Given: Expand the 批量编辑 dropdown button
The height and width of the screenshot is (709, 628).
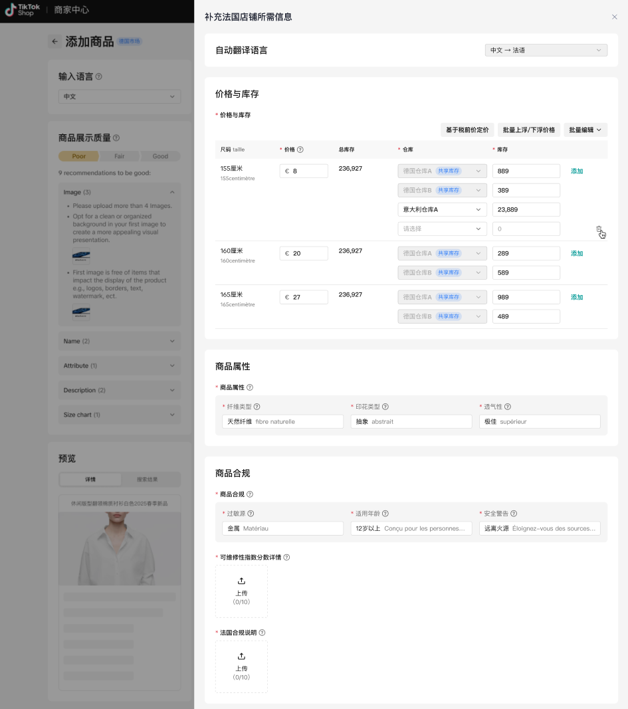Looking at the screenshot, I should pyautogui.click(x=585, y=130).
